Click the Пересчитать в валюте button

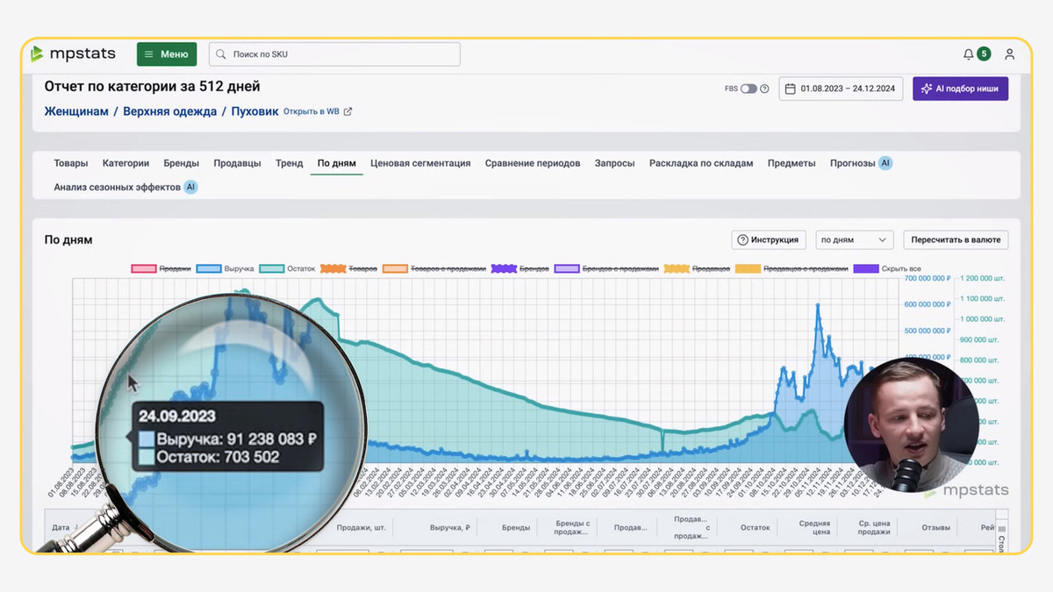coord(956,239)
